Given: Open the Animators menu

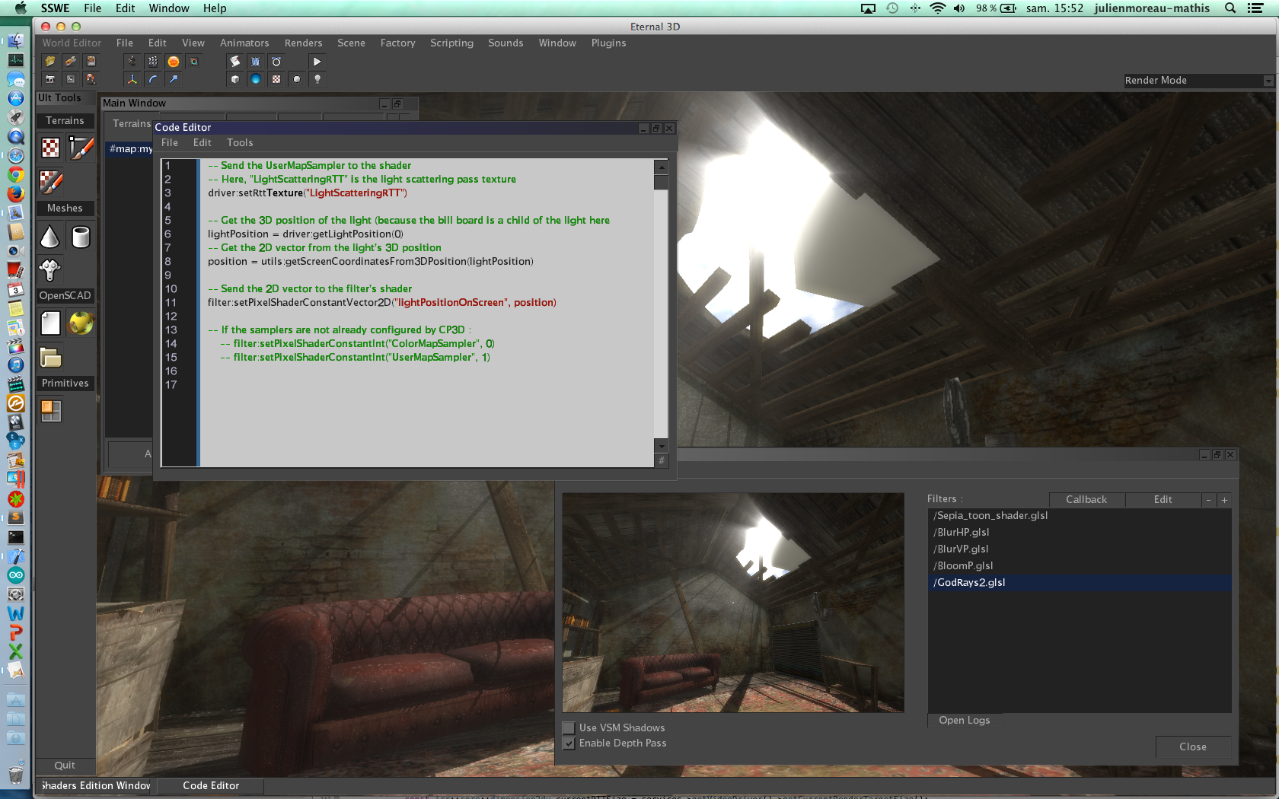Looking at the screenshot, I should coord(244,43).
